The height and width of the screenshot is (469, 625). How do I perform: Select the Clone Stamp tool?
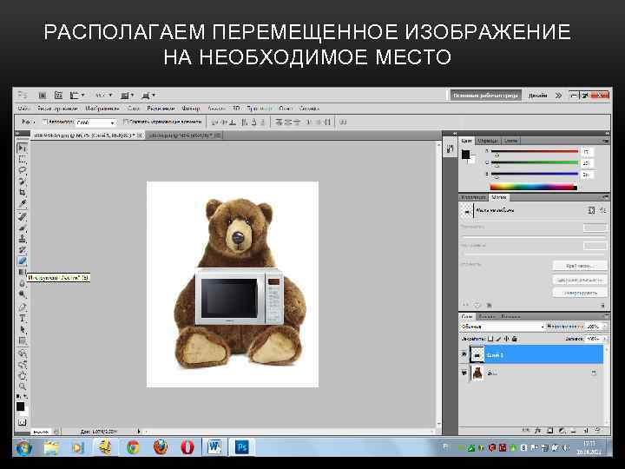[23, 240]
